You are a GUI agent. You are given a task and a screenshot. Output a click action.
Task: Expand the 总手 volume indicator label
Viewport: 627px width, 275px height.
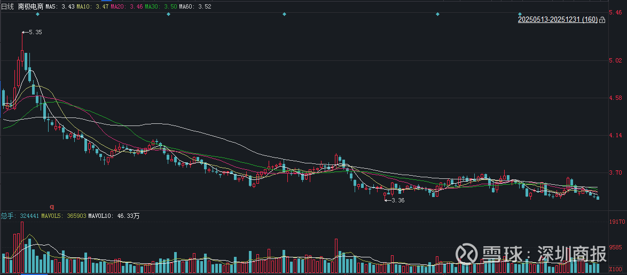coord(8,216)
